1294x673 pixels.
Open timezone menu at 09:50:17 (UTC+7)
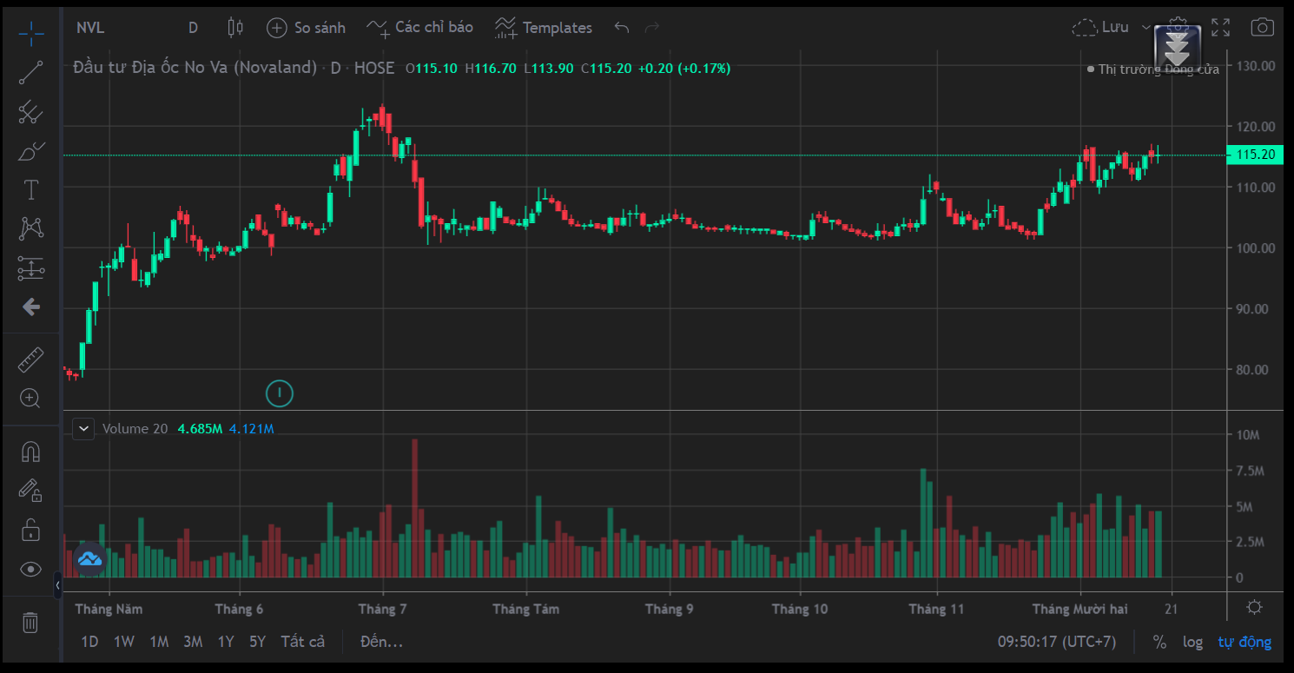1057,642
